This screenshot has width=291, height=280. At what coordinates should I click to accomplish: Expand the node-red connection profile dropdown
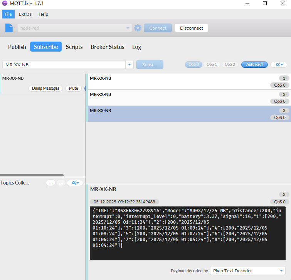coord(128,28)
